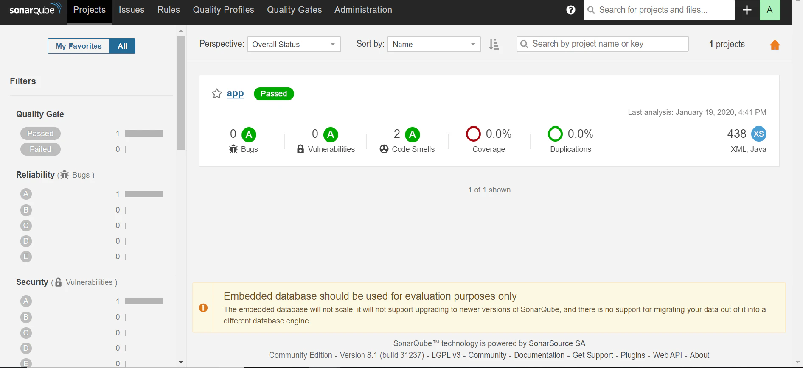Open the SonarSource SA link
The image size is (803, 368).
(x=557, y=343)
